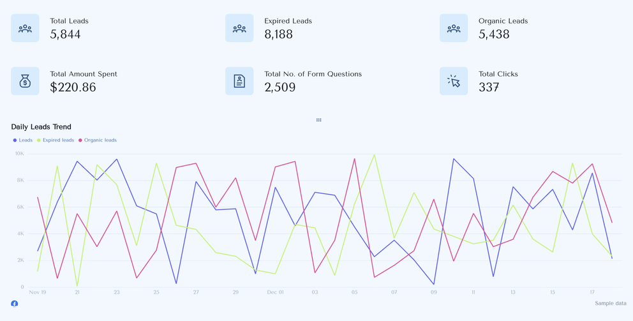Image resolution: width=633 pixels, height=321 pixels.
Task: Click the x-axis label 07
Action: (394, 292)
